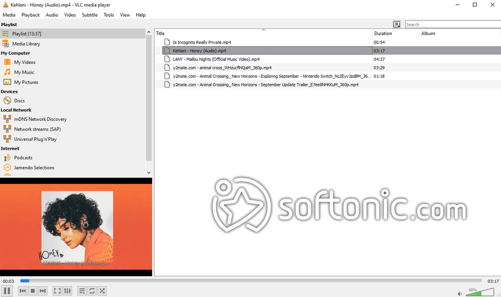Minimize the VLC window
This screenshot has height=297, width=501.
pos(458,5)
